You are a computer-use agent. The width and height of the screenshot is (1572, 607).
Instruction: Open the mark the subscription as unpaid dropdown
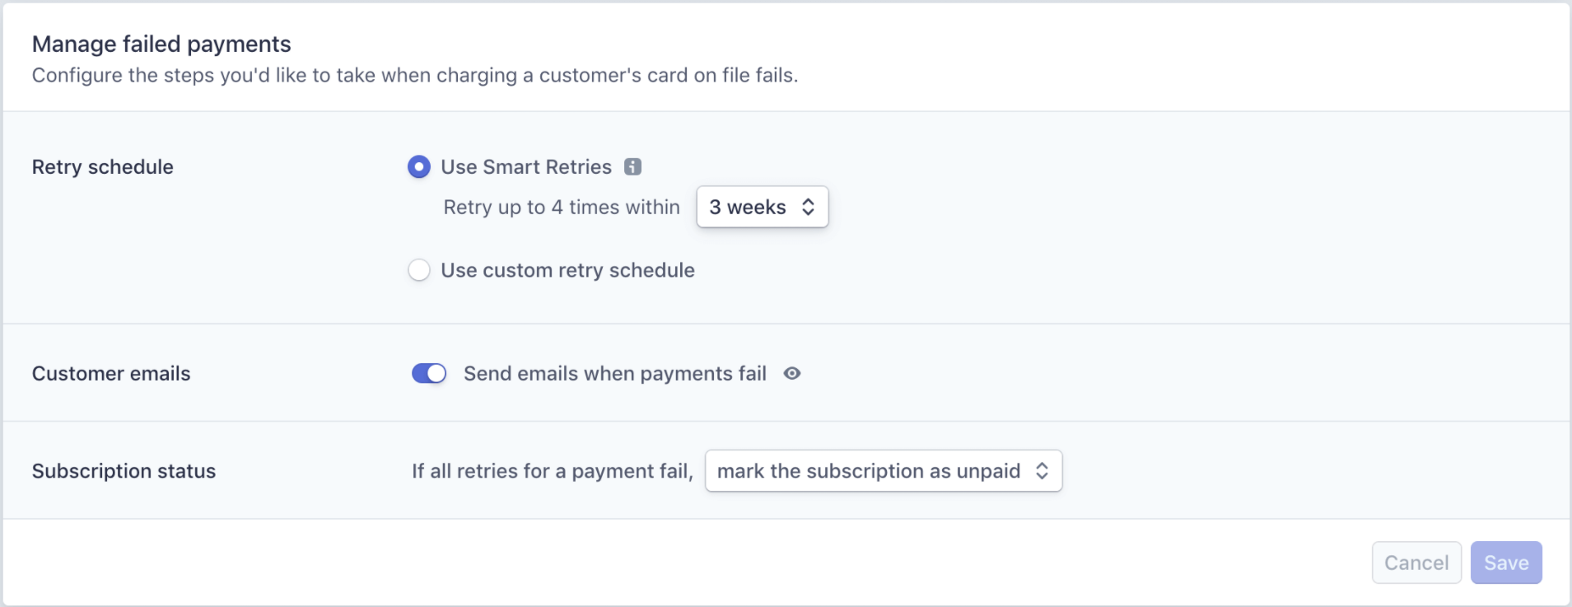click(x=884, y=470)
